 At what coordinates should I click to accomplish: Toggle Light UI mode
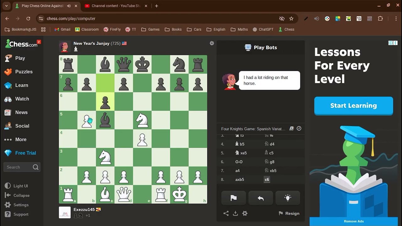tap(17, 186)
